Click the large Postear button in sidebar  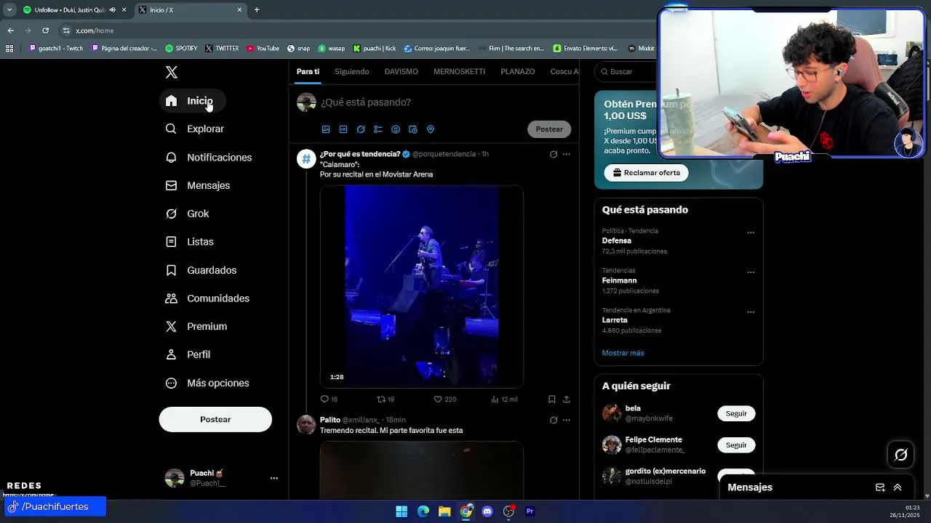tap(215, 419)
